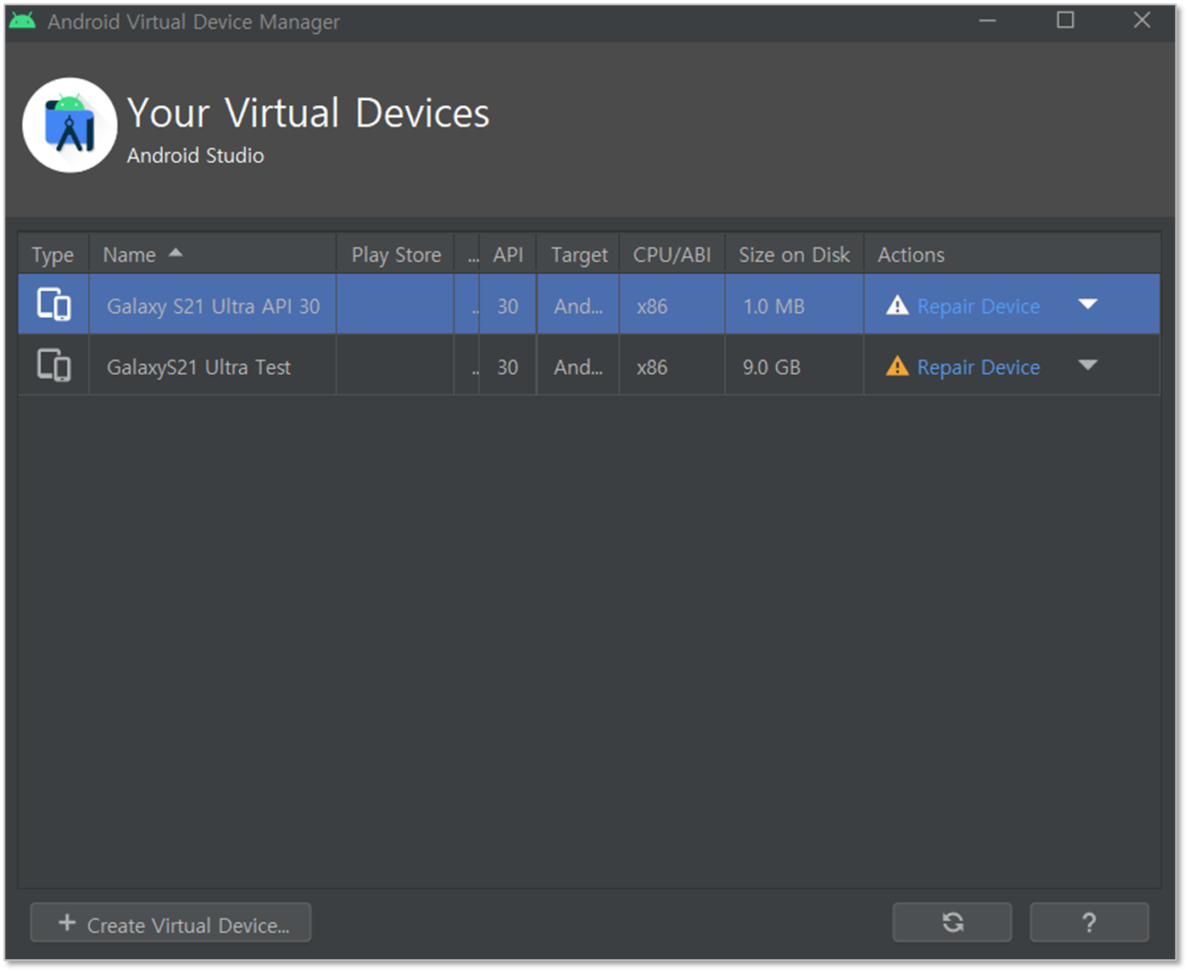Close the Android Virtual Device Manager window
The image size is (1188, 972).
[1142, 20]
